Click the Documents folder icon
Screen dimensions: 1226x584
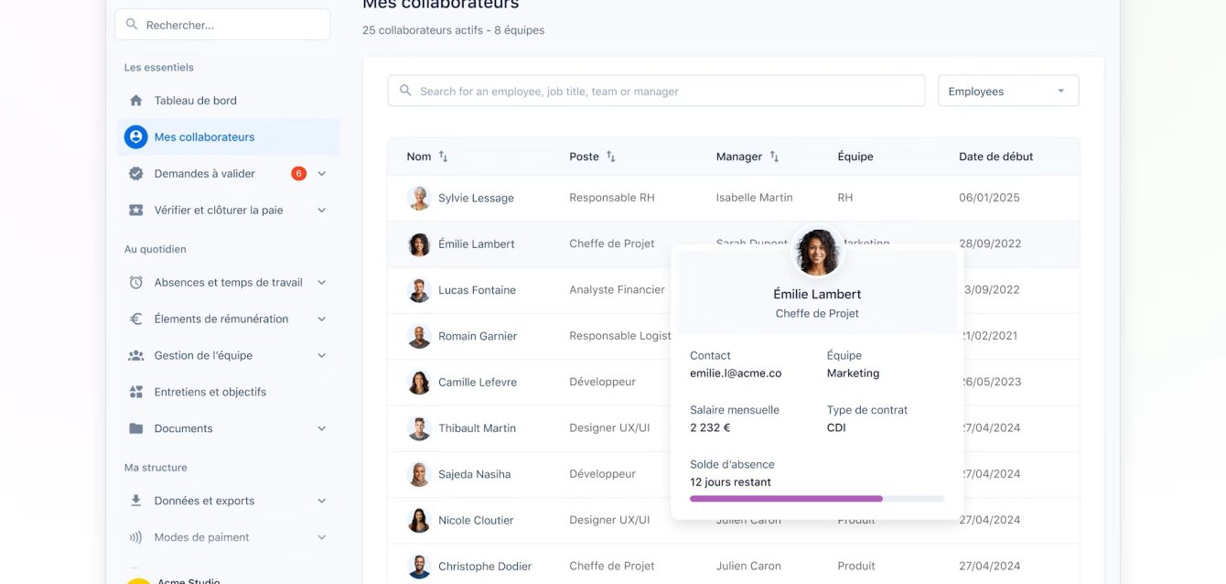click(136, 428)
